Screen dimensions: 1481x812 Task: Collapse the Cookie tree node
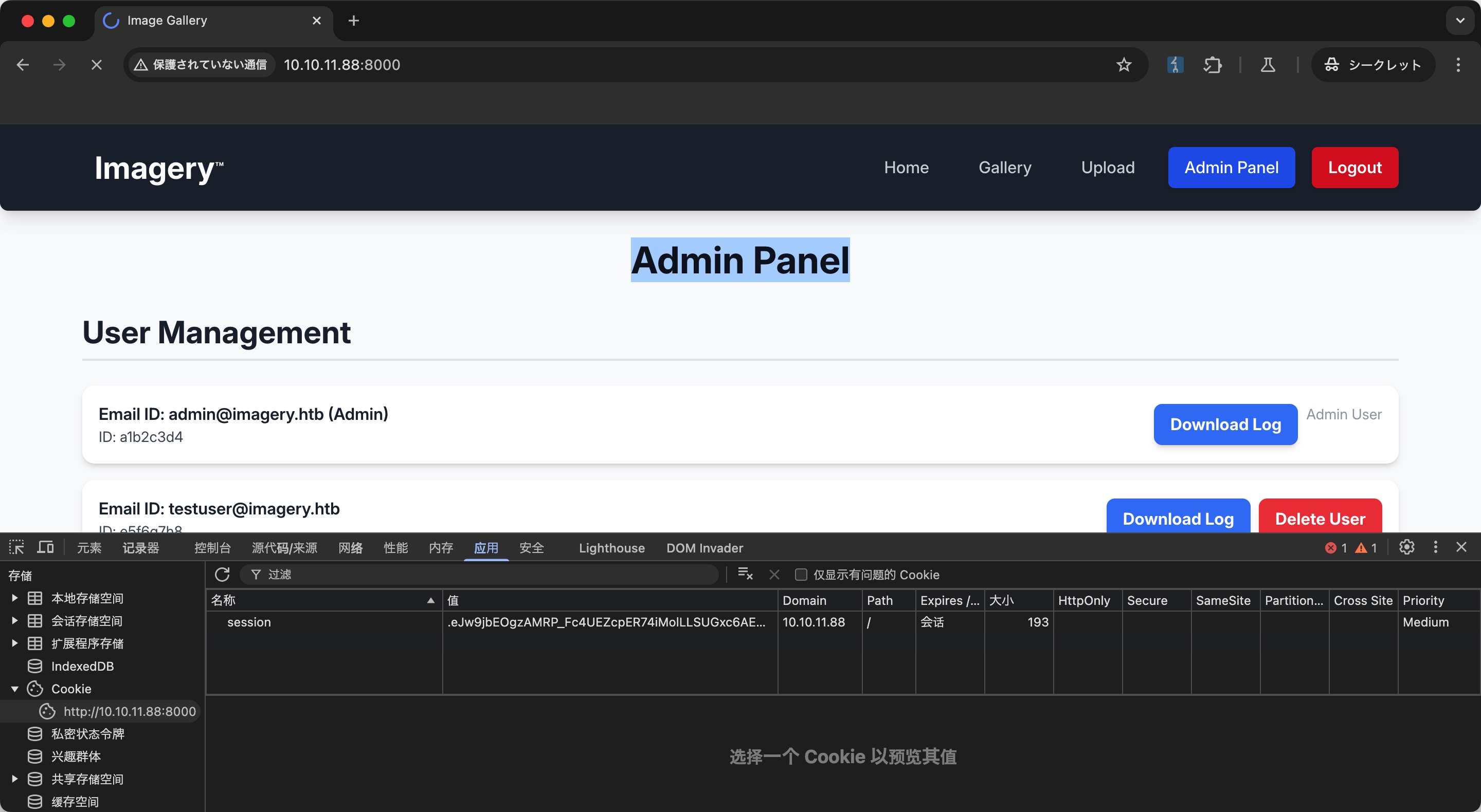click(15, 689)
